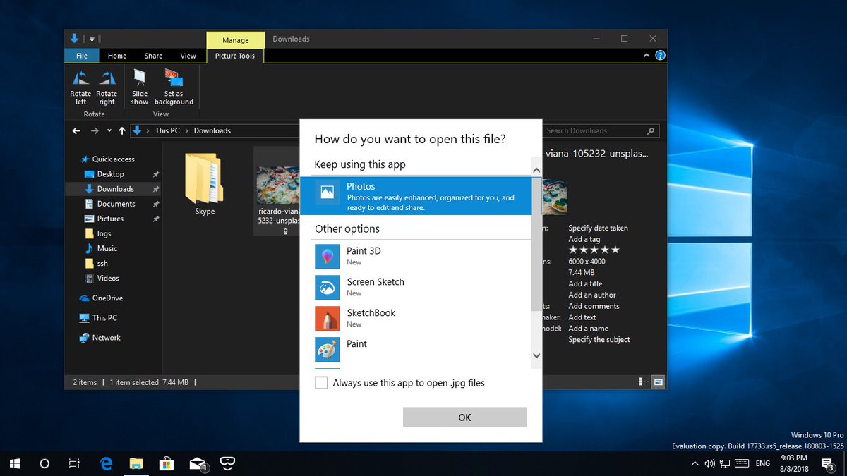Open the Mail app on taskbar
This screenshot has width=847, height=476.
pos(198,463)
